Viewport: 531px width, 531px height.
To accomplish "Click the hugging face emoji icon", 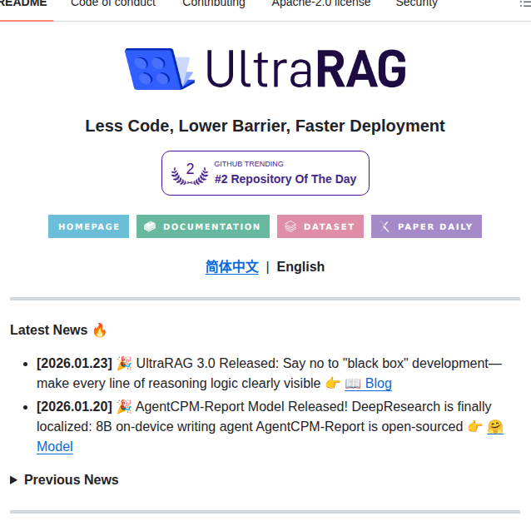I will coord(495,427).
